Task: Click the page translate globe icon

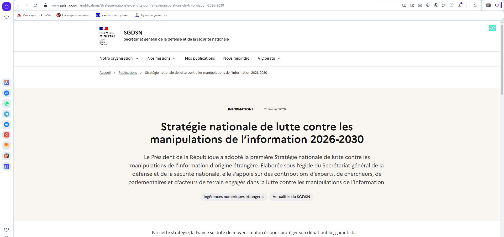Action: [436, 5]
